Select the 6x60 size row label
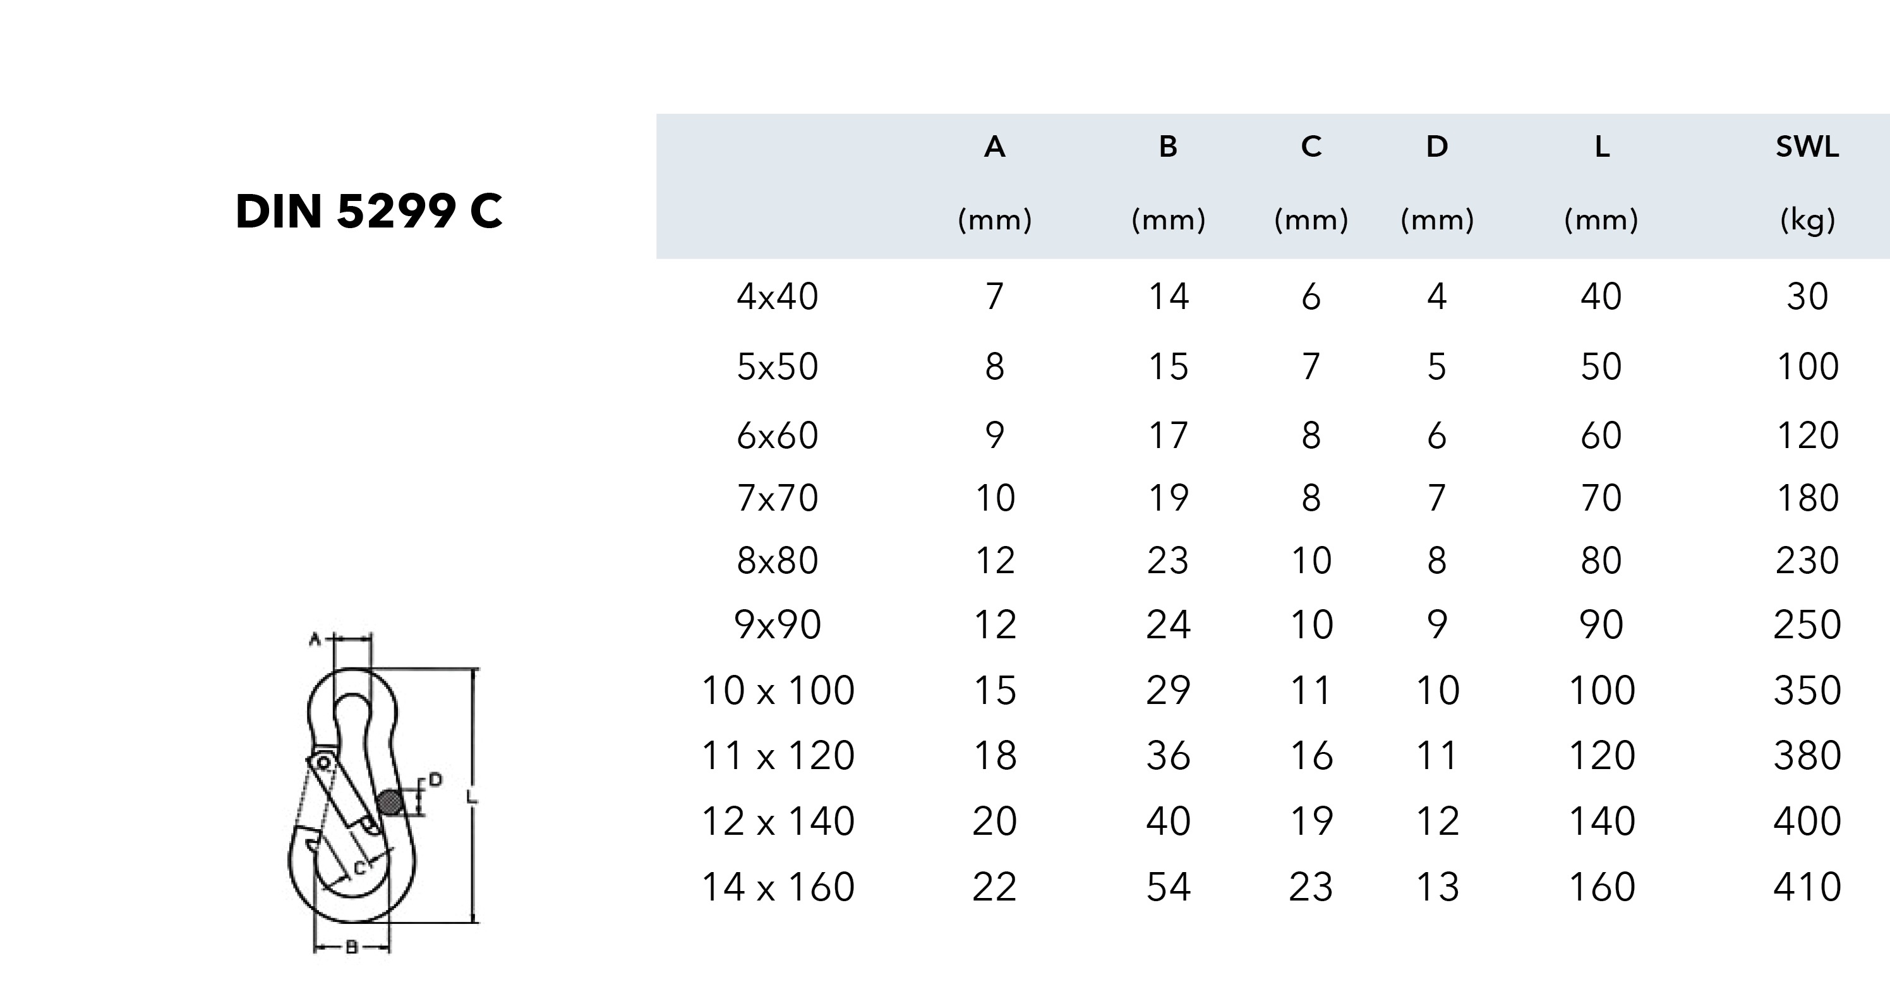 [778, 435]
